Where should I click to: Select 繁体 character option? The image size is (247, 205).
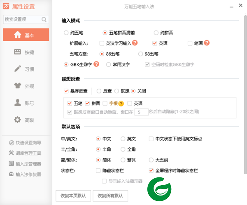123,160
